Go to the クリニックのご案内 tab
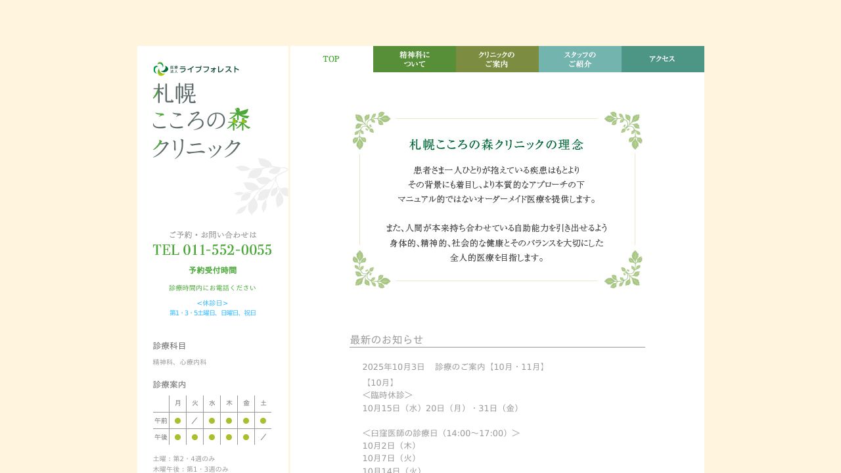Screen dimensions: 841x473 497,59
